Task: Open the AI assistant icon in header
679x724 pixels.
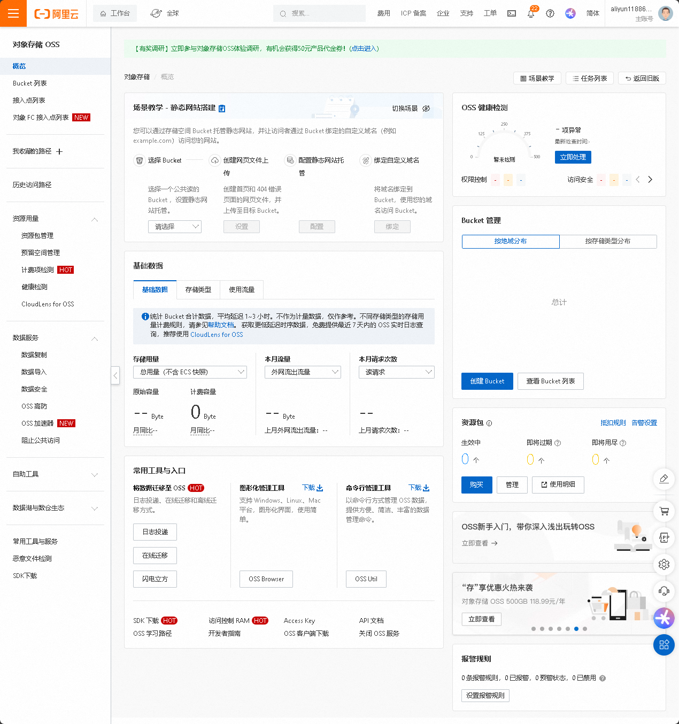Action: [x=570, y=13]
